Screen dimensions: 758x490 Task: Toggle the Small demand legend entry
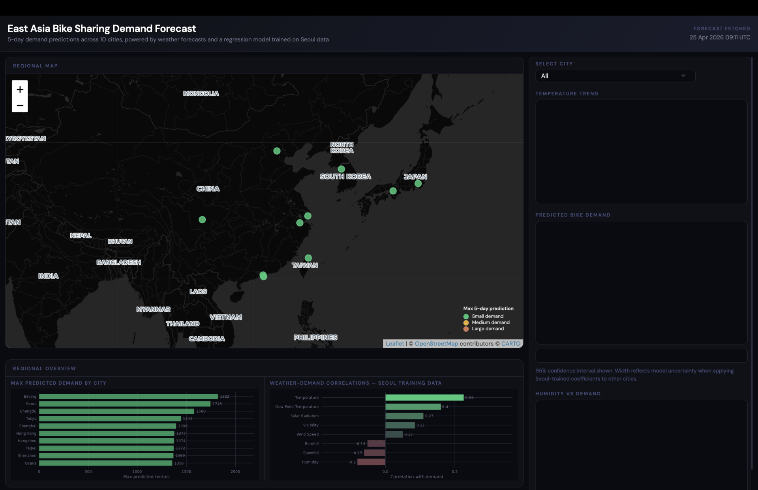tap(483, 316)
